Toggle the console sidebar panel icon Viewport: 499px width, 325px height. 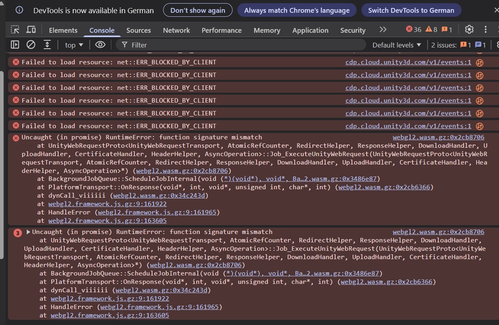click(x=15, y=44)
